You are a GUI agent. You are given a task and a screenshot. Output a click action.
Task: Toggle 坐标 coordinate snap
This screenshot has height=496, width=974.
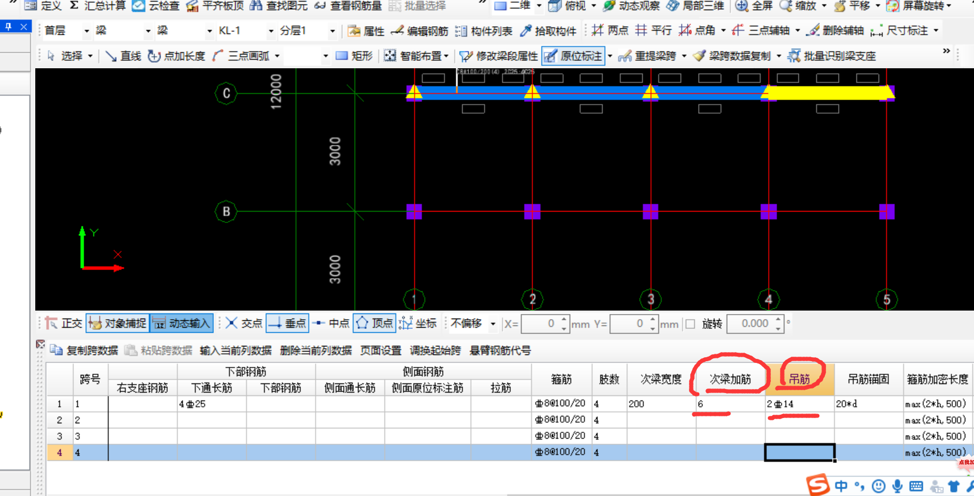click(x=418, y=323)
